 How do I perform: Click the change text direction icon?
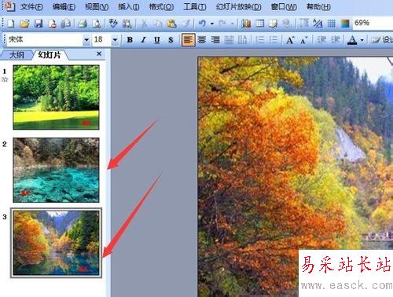point(243,40)
